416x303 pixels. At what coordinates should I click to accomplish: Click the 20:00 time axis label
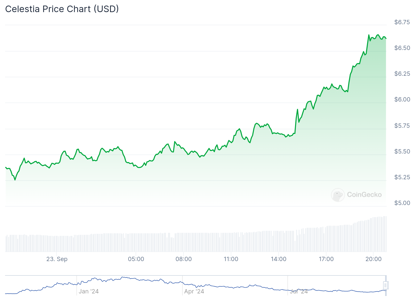pyautogui.click(x=373, y=259)
